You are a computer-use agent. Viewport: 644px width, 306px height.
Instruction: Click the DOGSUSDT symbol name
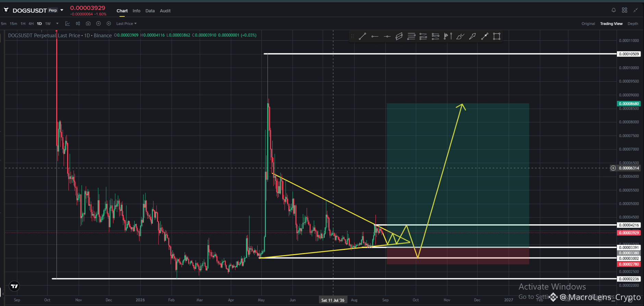point(29,11)
